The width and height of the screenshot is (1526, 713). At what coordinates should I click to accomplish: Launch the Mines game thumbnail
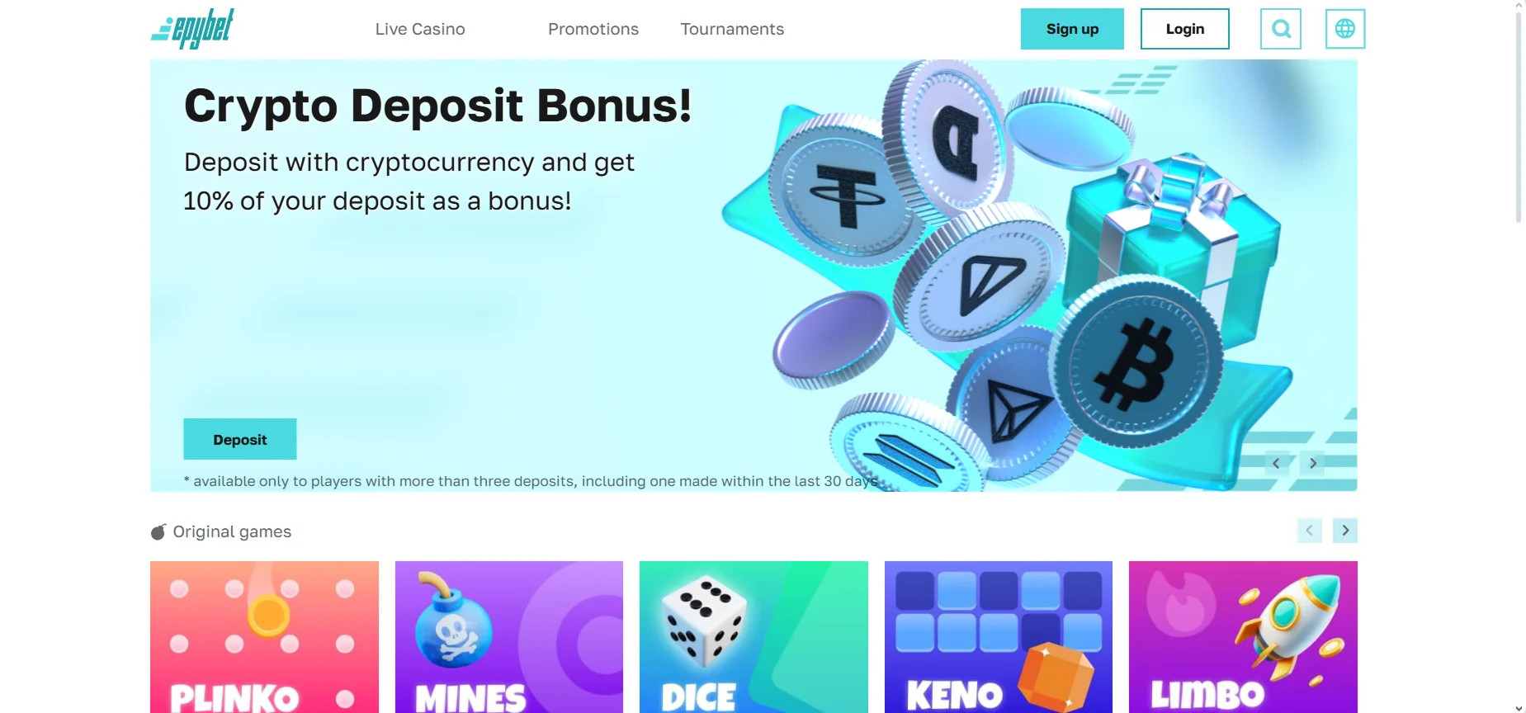pos(509,637)
